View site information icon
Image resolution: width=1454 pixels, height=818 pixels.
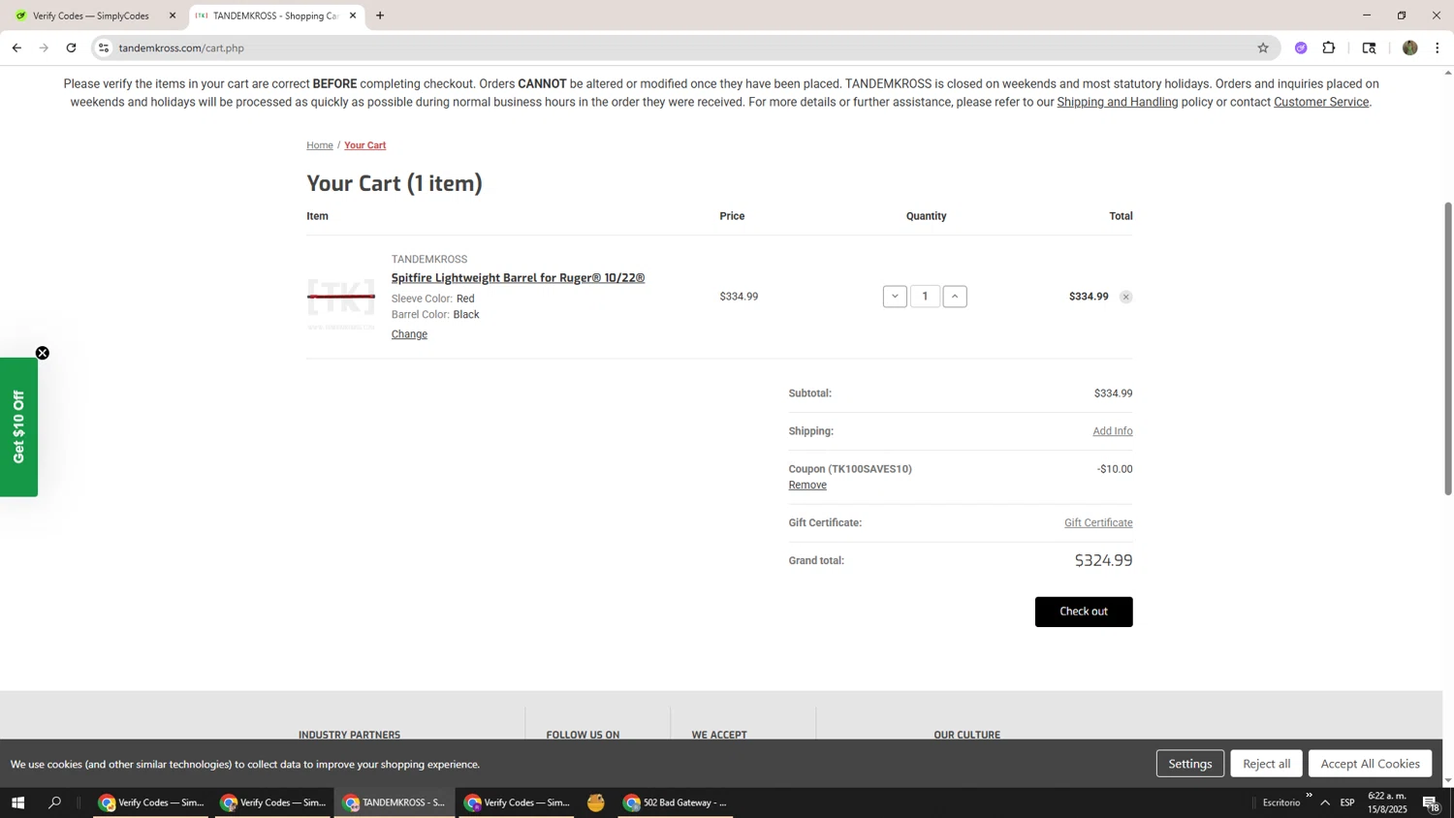pyautogui.click(x=104, y=47)
